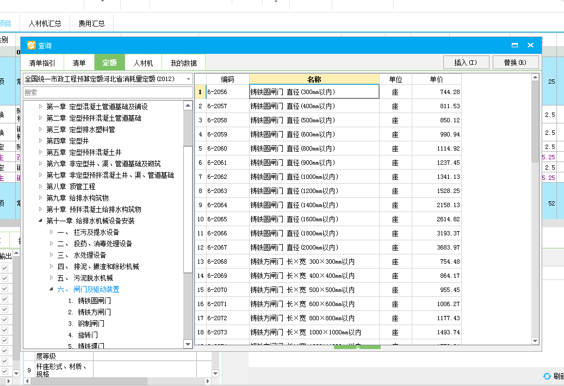Click price cell 1006.27
The width and height of the screenshot is (564, 386).
[x=437, y=304]
